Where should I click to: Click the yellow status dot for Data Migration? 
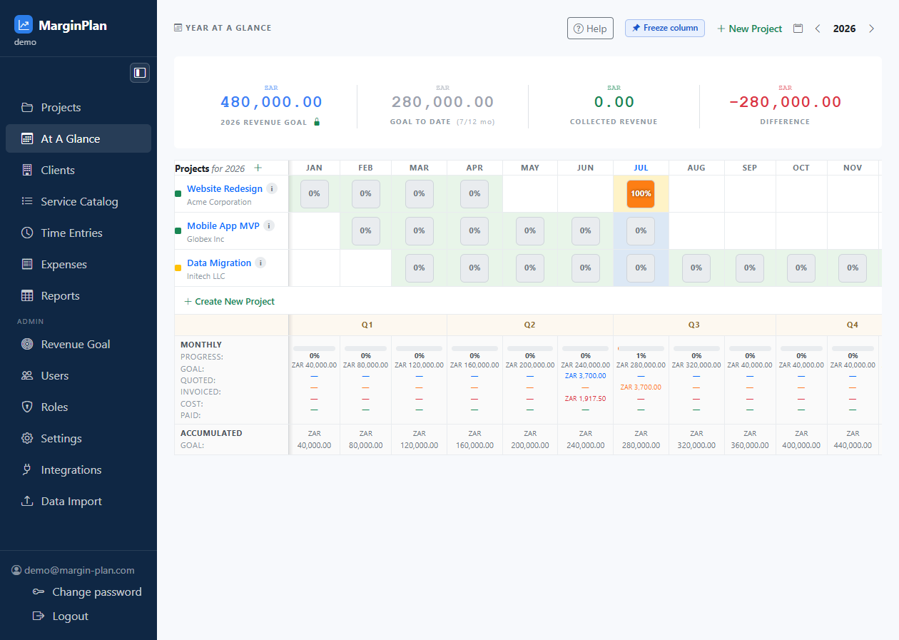click(178, 268)
